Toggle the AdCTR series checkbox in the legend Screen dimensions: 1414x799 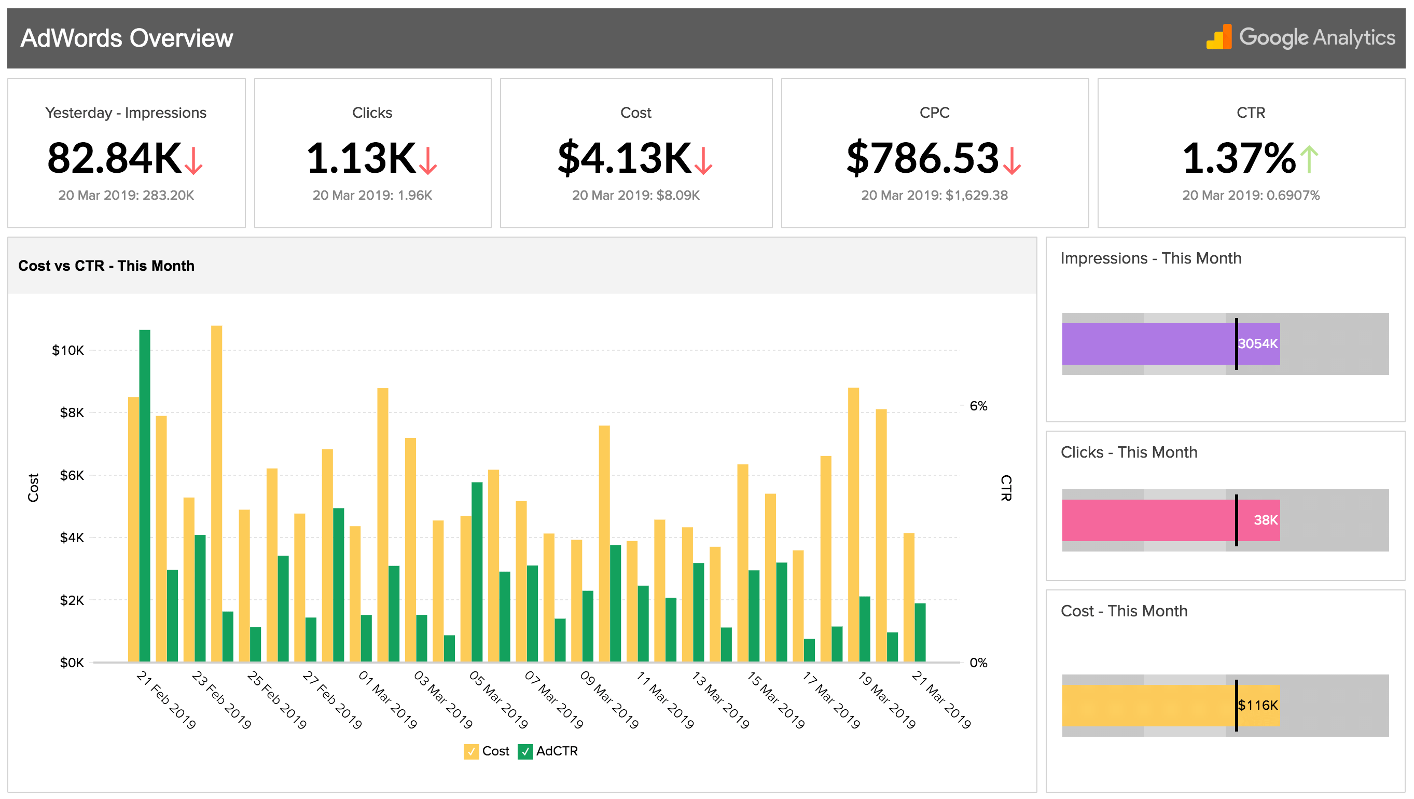(525, 751)
